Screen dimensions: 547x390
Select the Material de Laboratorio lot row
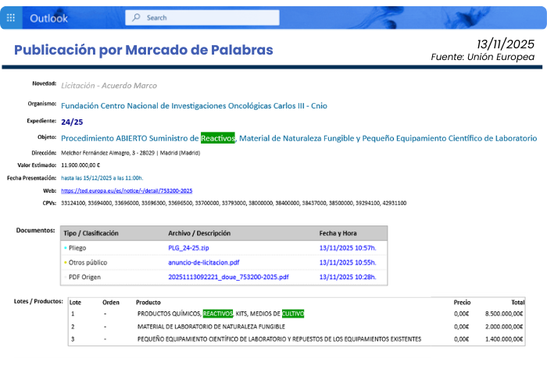(x=211, y=326)
